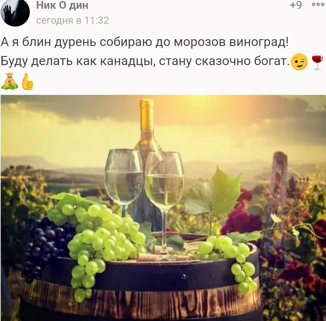Click the post timestamp сегодня в 11:32
This screenshot has width=326, height=321.
(73, 20)
